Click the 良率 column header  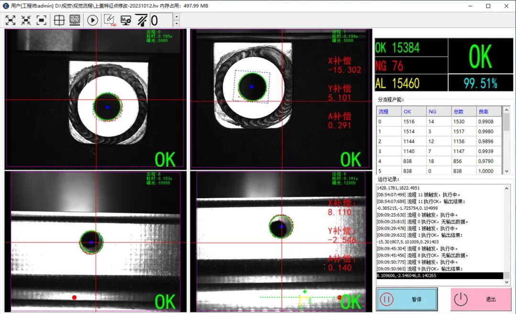click(x=489, y=112)
